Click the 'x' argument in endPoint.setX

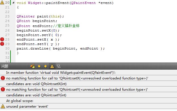click(x=52, y=39)
